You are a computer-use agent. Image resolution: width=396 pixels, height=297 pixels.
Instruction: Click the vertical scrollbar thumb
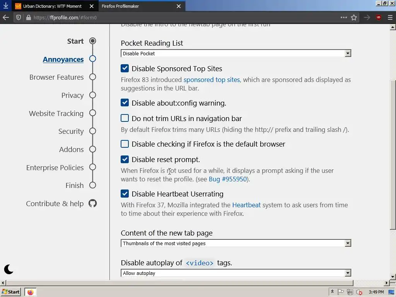click(393, 155)
